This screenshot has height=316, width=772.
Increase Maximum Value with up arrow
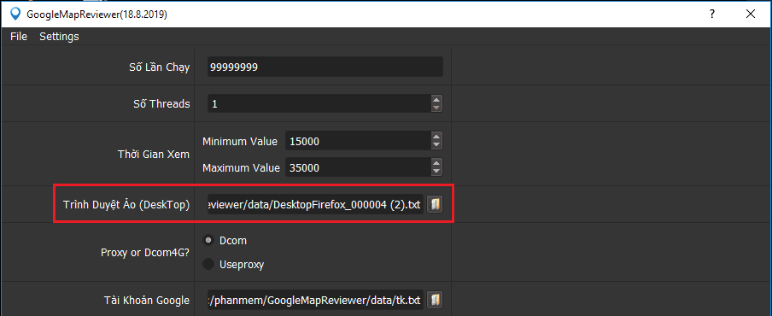pyautogui.click(x=436, y=163)
